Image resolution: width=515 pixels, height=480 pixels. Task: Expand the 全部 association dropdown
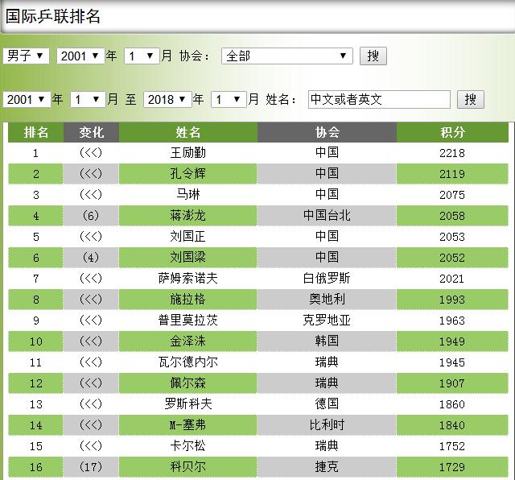[287, 56]
